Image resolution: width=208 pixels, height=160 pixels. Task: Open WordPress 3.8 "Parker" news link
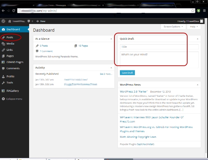(134, 91)
